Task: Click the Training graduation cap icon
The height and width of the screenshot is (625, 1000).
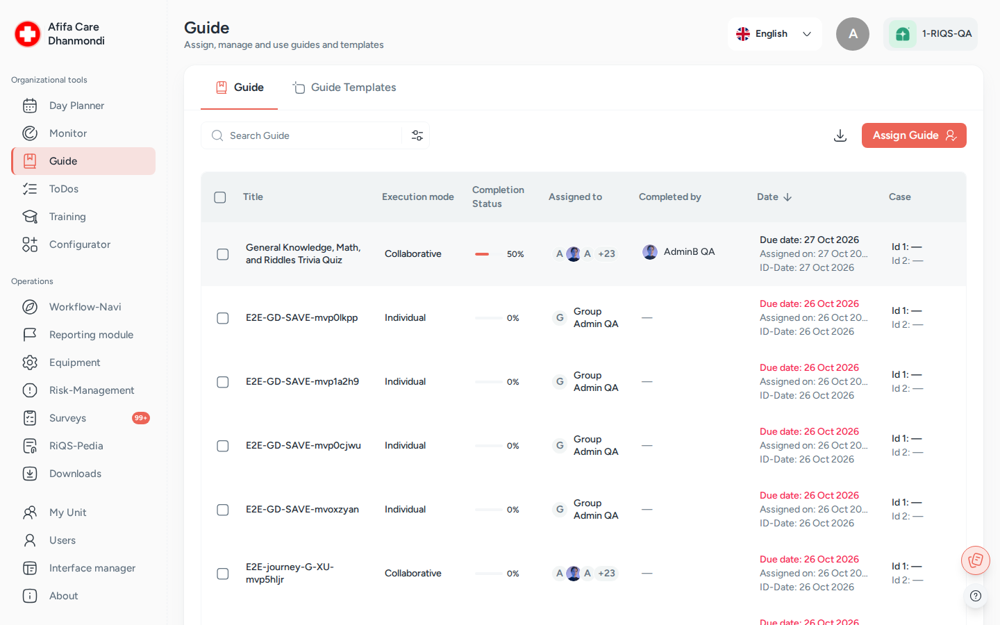Action: click(30, 217)
